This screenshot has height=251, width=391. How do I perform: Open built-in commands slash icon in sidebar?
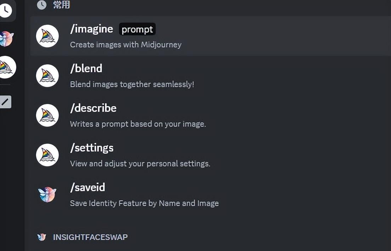[5, 102]
